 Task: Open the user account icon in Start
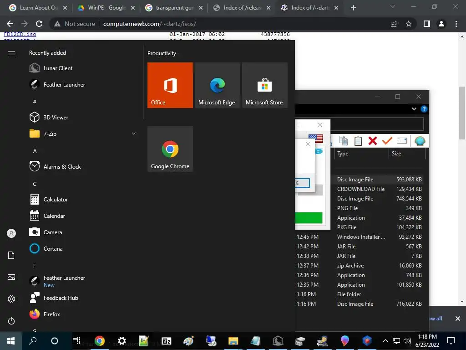click(x=11, y=233)
